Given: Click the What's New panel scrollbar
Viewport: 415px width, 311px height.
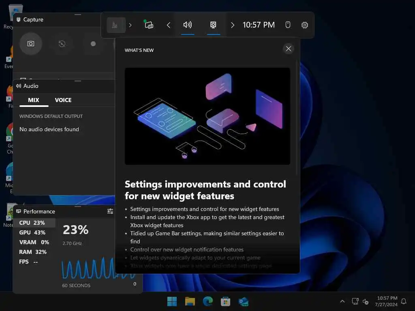Looking at the screenshot, I should pyautogui.click(x=297, y=118).
